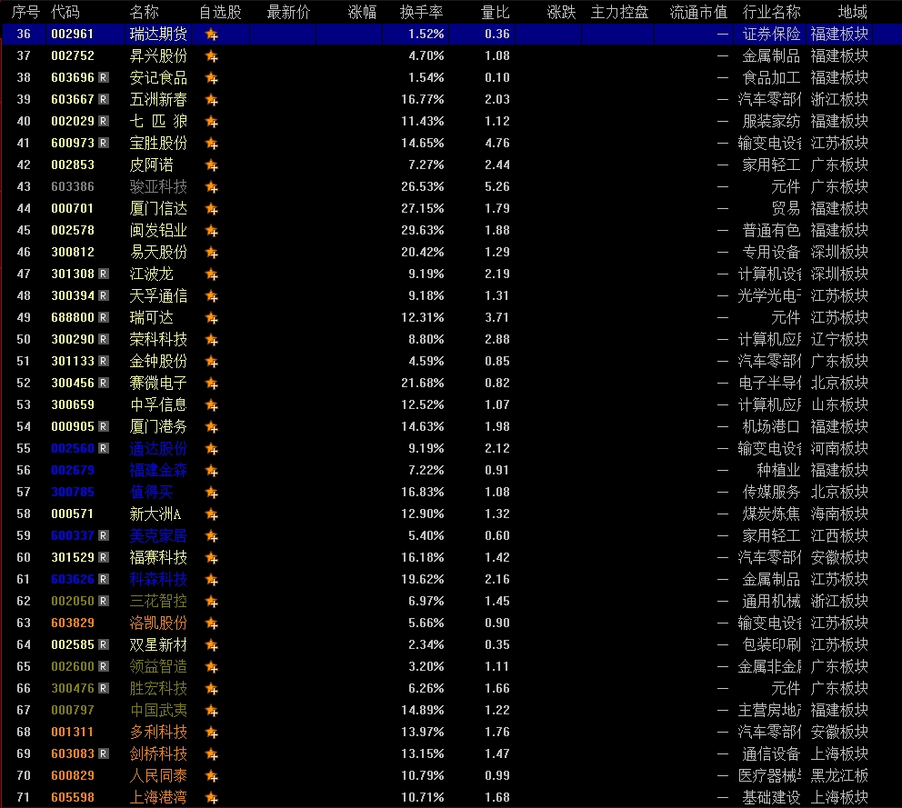The image size is (902, 808).
Task: Click the R badge next to code 301308
Action: pos(104,274)
